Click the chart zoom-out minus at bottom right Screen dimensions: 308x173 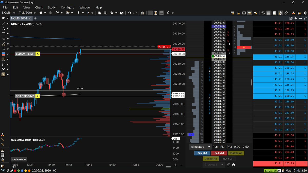pos(181,165)
